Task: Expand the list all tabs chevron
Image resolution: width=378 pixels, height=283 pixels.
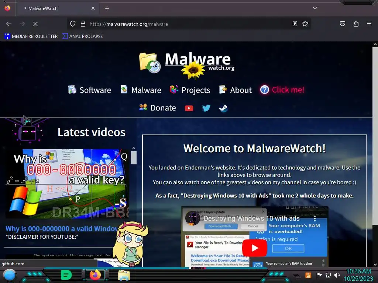Action: [x=315, y=8]
